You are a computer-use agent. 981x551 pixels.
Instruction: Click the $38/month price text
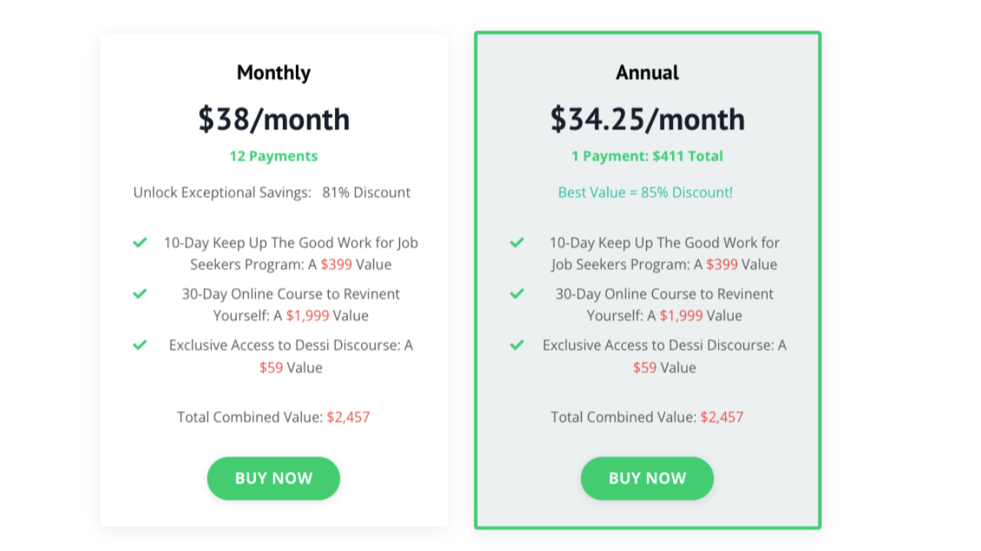(274, 119)
